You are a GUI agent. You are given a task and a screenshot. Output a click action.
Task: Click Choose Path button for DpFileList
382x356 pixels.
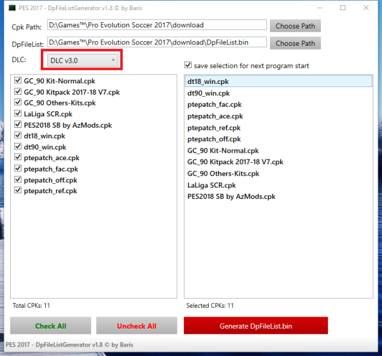tap(295, 43)
